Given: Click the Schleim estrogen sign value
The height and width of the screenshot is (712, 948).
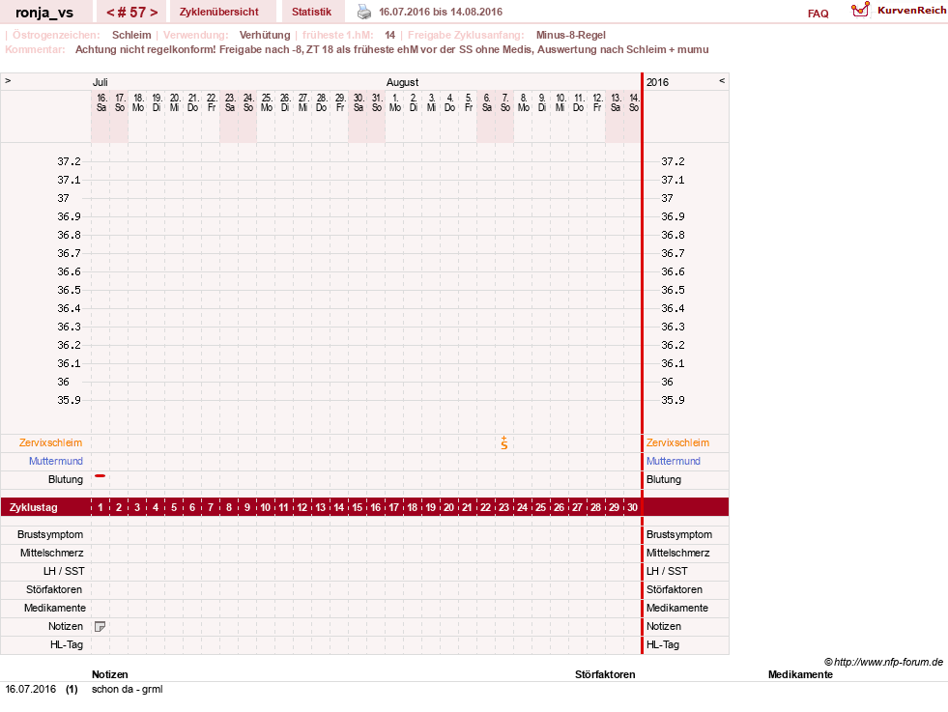Looking at the screenshot, I should tap(131, 35).
